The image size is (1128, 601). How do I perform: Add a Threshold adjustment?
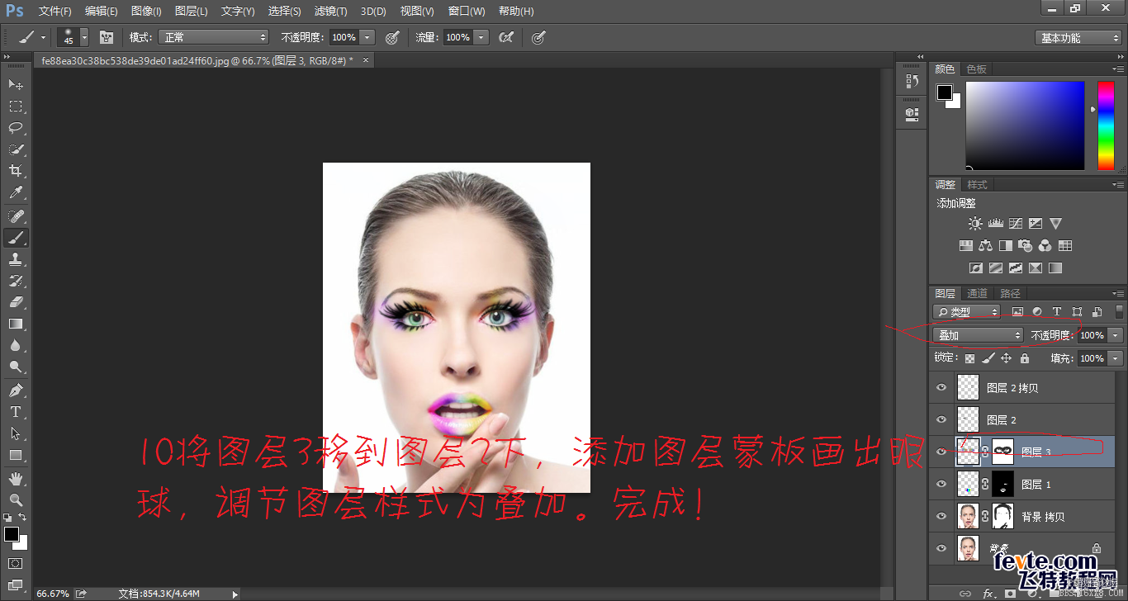pos(1016,267)
